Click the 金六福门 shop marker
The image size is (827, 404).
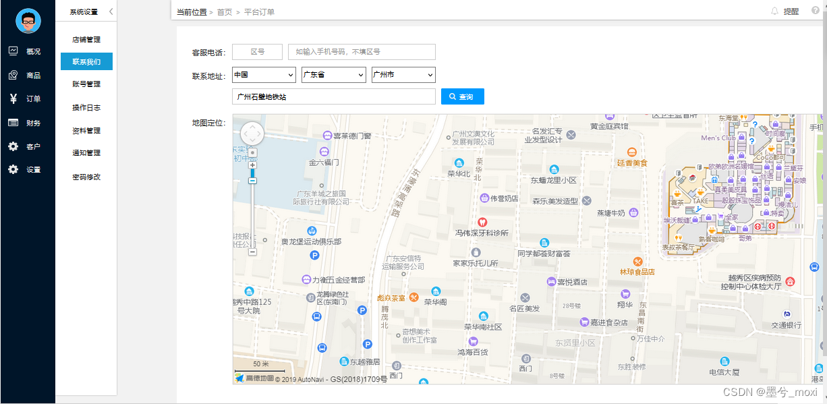tap(324, 152)
